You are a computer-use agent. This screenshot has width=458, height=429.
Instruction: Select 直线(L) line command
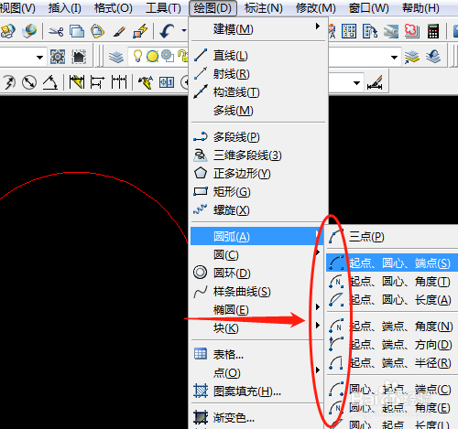click(258, 56)
